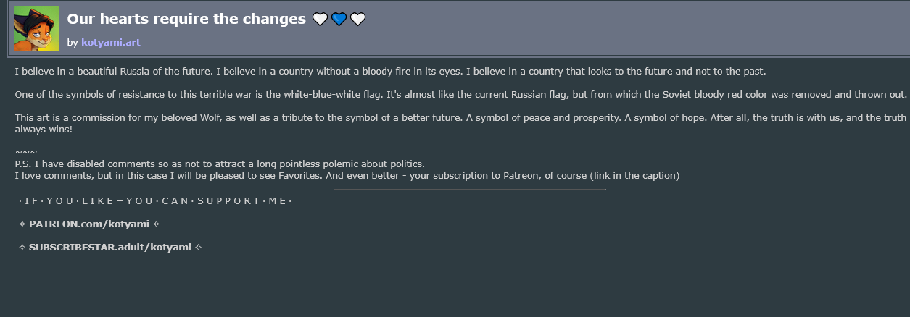Click the 'I believe in a beautiful Russia' paragraph

pos(390,72)
